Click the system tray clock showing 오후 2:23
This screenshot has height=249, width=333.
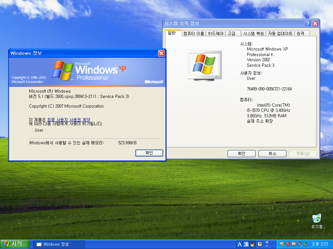(320, 244)
